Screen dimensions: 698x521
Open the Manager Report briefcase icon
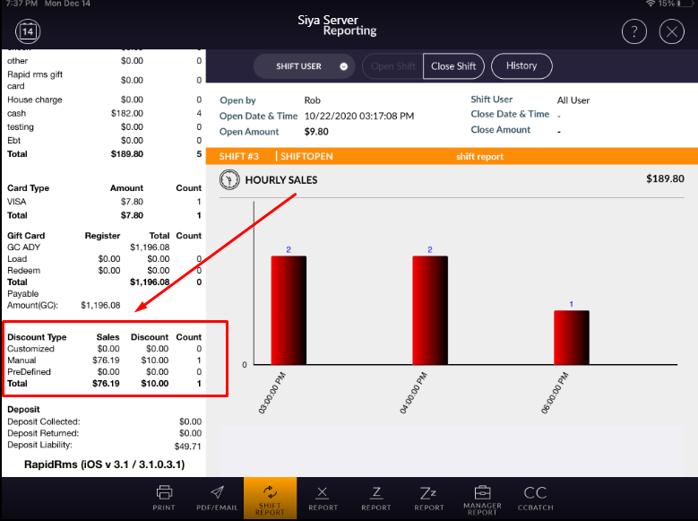click(x=482, y=498)
